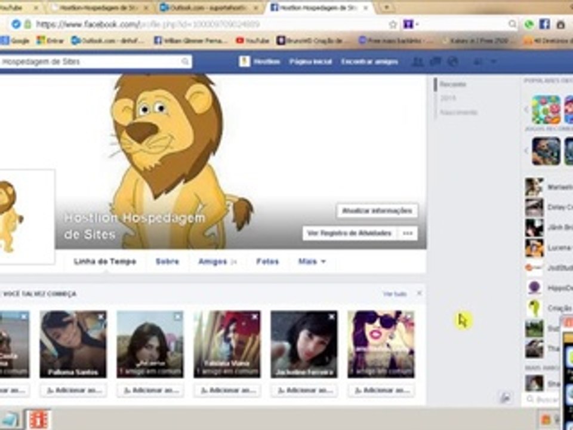
Task: Open the YouTube bookmark in bookmarks bar
Action: point(252,41)
